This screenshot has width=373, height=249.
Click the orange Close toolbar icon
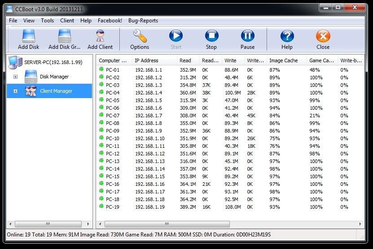tap(323, 36)
